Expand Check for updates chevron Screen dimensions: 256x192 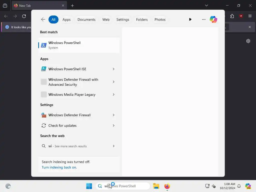coord(114,125)
